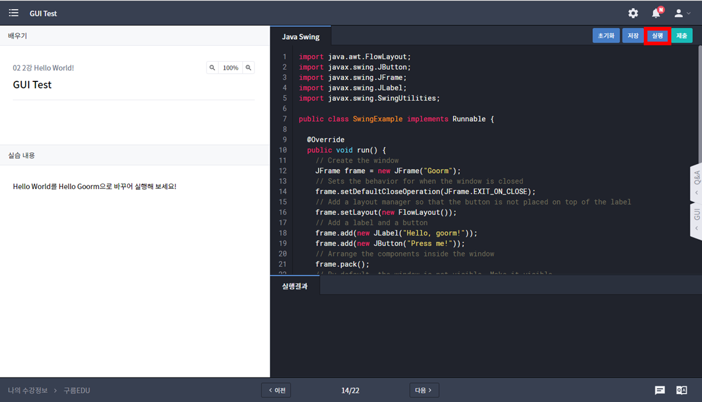This screenshot has width=702, height=402.
Task: Click the frame.pack(); code line
Action: click(343, 264)
